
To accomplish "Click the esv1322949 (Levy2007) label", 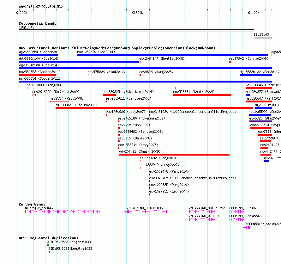I will pos(159,165).
